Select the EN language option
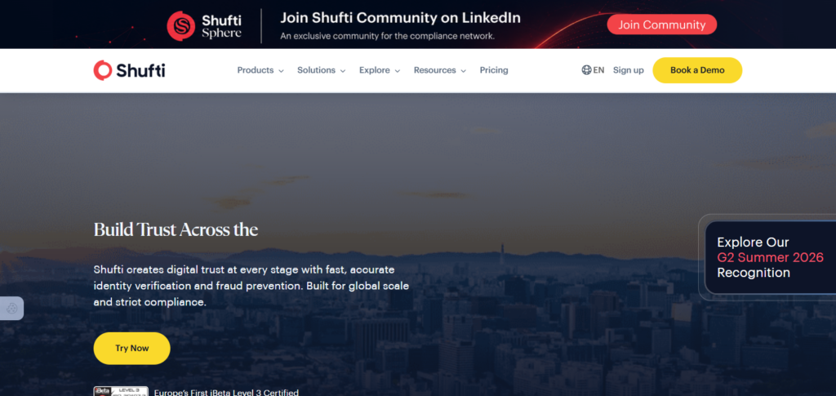Image resolution: width=836 pixels, height=396 pixels. tap(598, 70)
